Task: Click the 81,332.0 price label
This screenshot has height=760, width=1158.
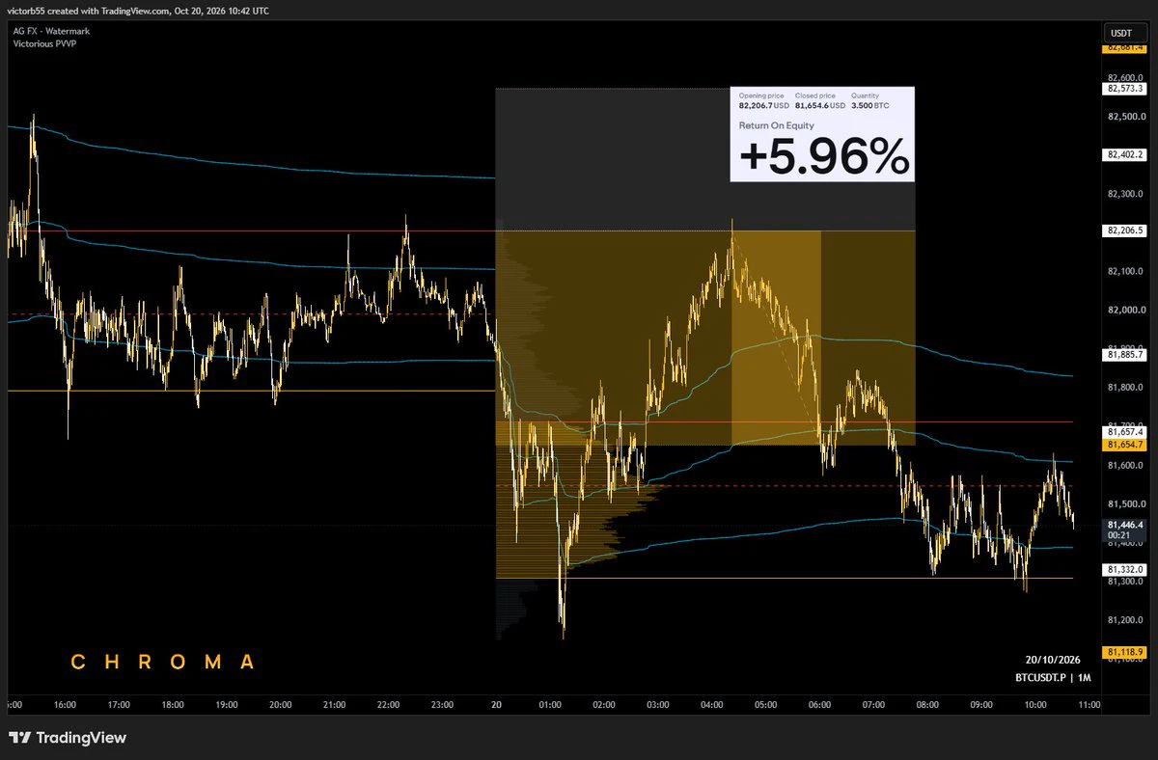Action: 1125,570
